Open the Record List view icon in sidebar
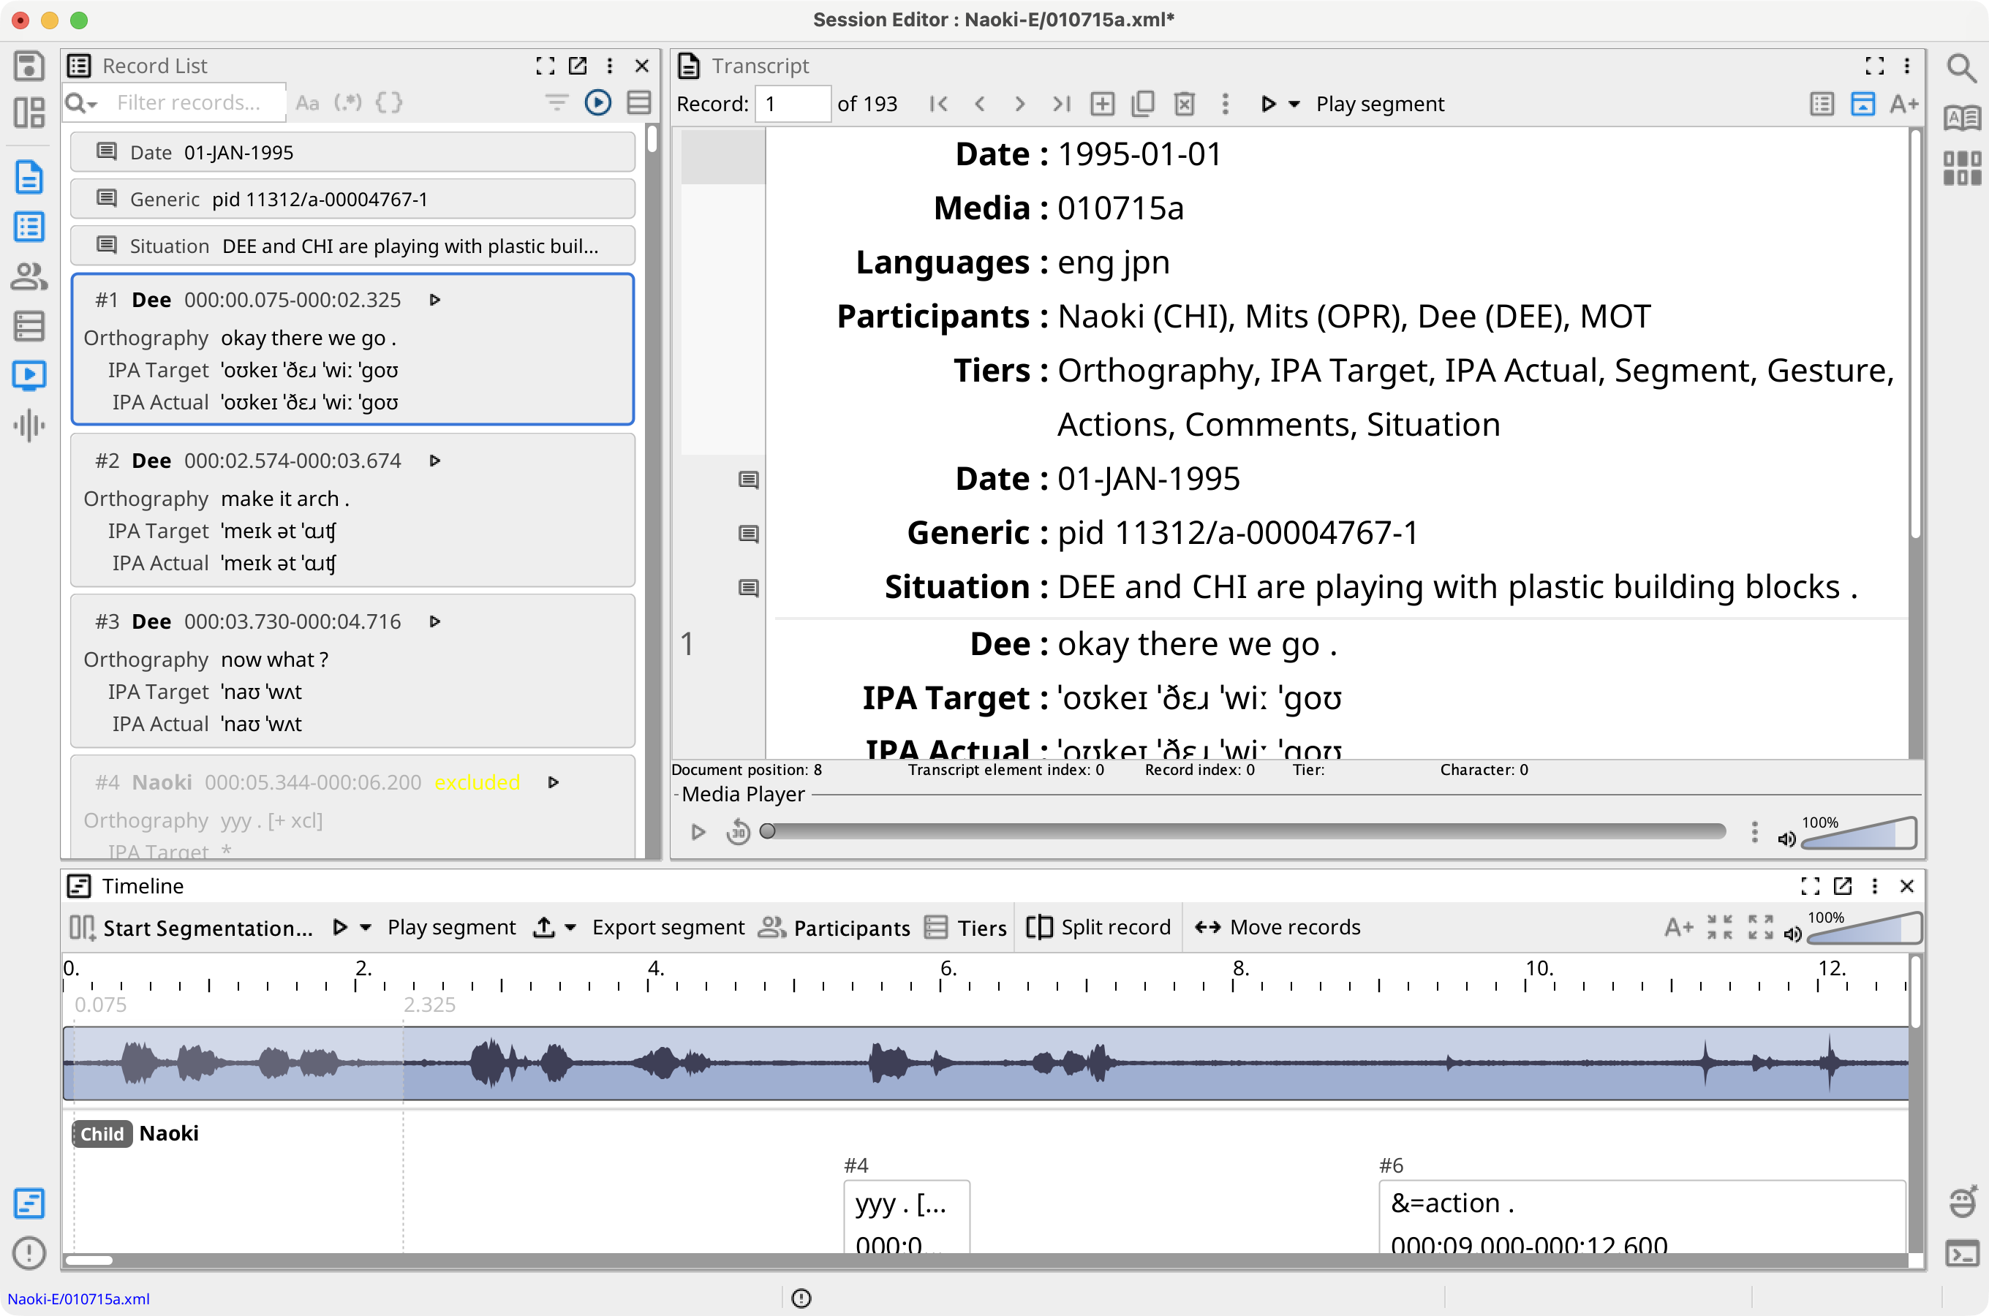Viewport: 1989px width, 1316px height. point(29,227)
